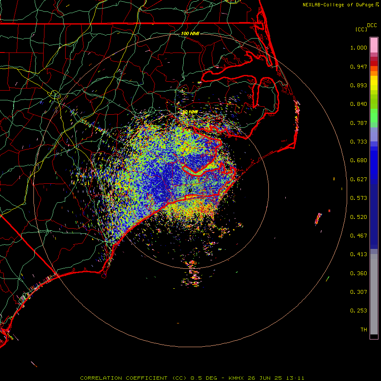381x381 pixels.
Task: Click the 0.5 DEG elevation text
Action: 204,378
